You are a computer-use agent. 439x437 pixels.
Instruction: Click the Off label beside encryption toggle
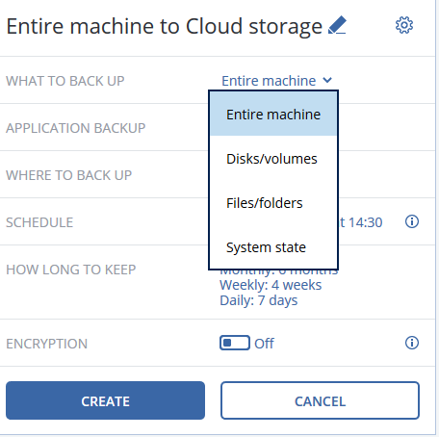(264, 344)
